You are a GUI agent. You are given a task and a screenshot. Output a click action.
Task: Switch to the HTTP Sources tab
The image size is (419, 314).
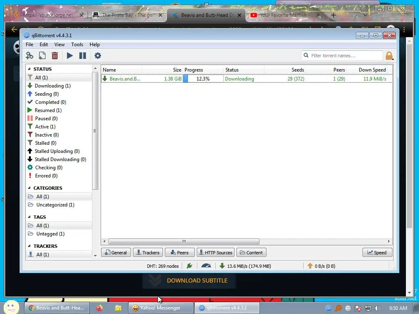coord(216,252)
